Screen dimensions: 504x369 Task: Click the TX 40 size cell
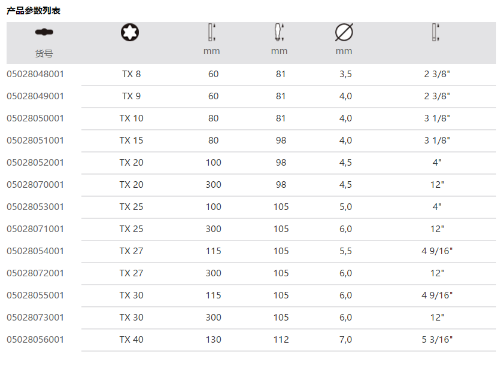tap(132, 340)
